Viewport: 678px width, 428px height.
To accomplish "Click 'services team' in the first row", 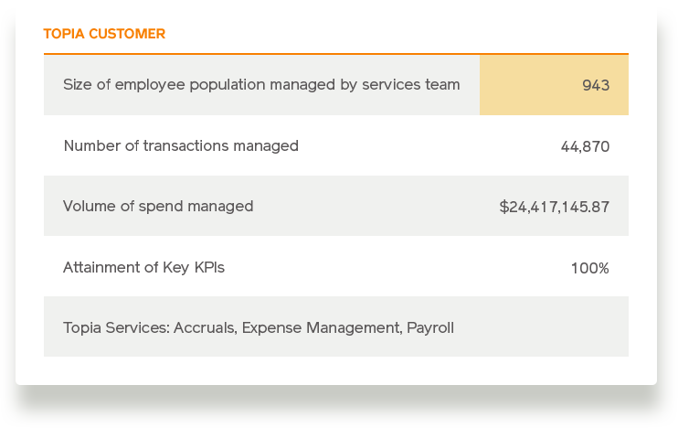I will [411, 84].
